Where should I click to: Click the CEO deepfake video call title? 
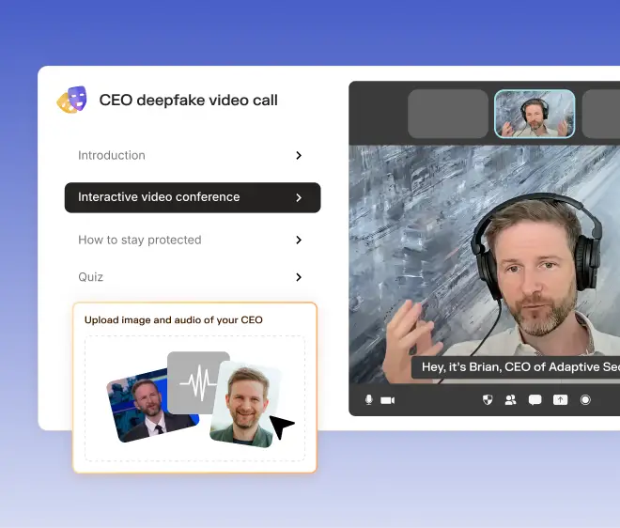point(188,101)
